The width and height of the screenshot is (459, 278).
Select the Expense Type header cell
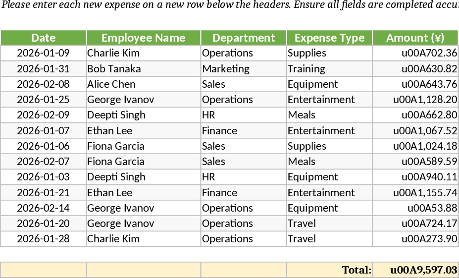[x=329, y=38]
